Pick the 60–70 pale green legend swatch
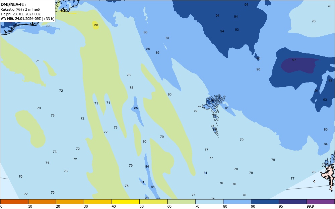The height and width of the screenshot is (209, 335). tap(181, 202)
